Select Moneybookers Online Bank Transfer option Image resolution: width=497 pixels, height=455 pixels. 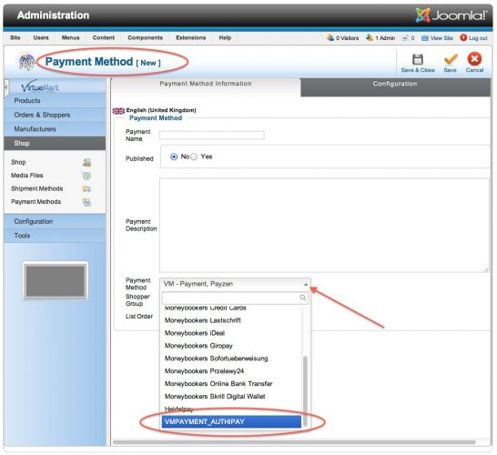coord(231,384)
